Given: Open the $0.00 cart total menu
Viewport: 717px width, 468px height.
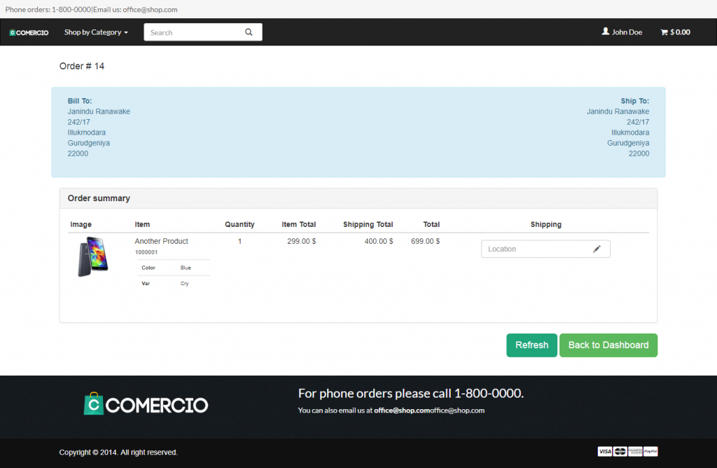Looking at the screenshot, I should coord(680,32).
